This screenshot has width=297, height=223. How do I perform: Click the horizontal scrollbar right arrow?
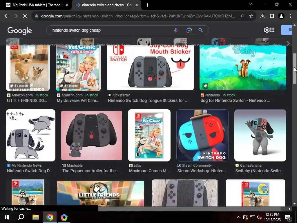tap(290, 209)
